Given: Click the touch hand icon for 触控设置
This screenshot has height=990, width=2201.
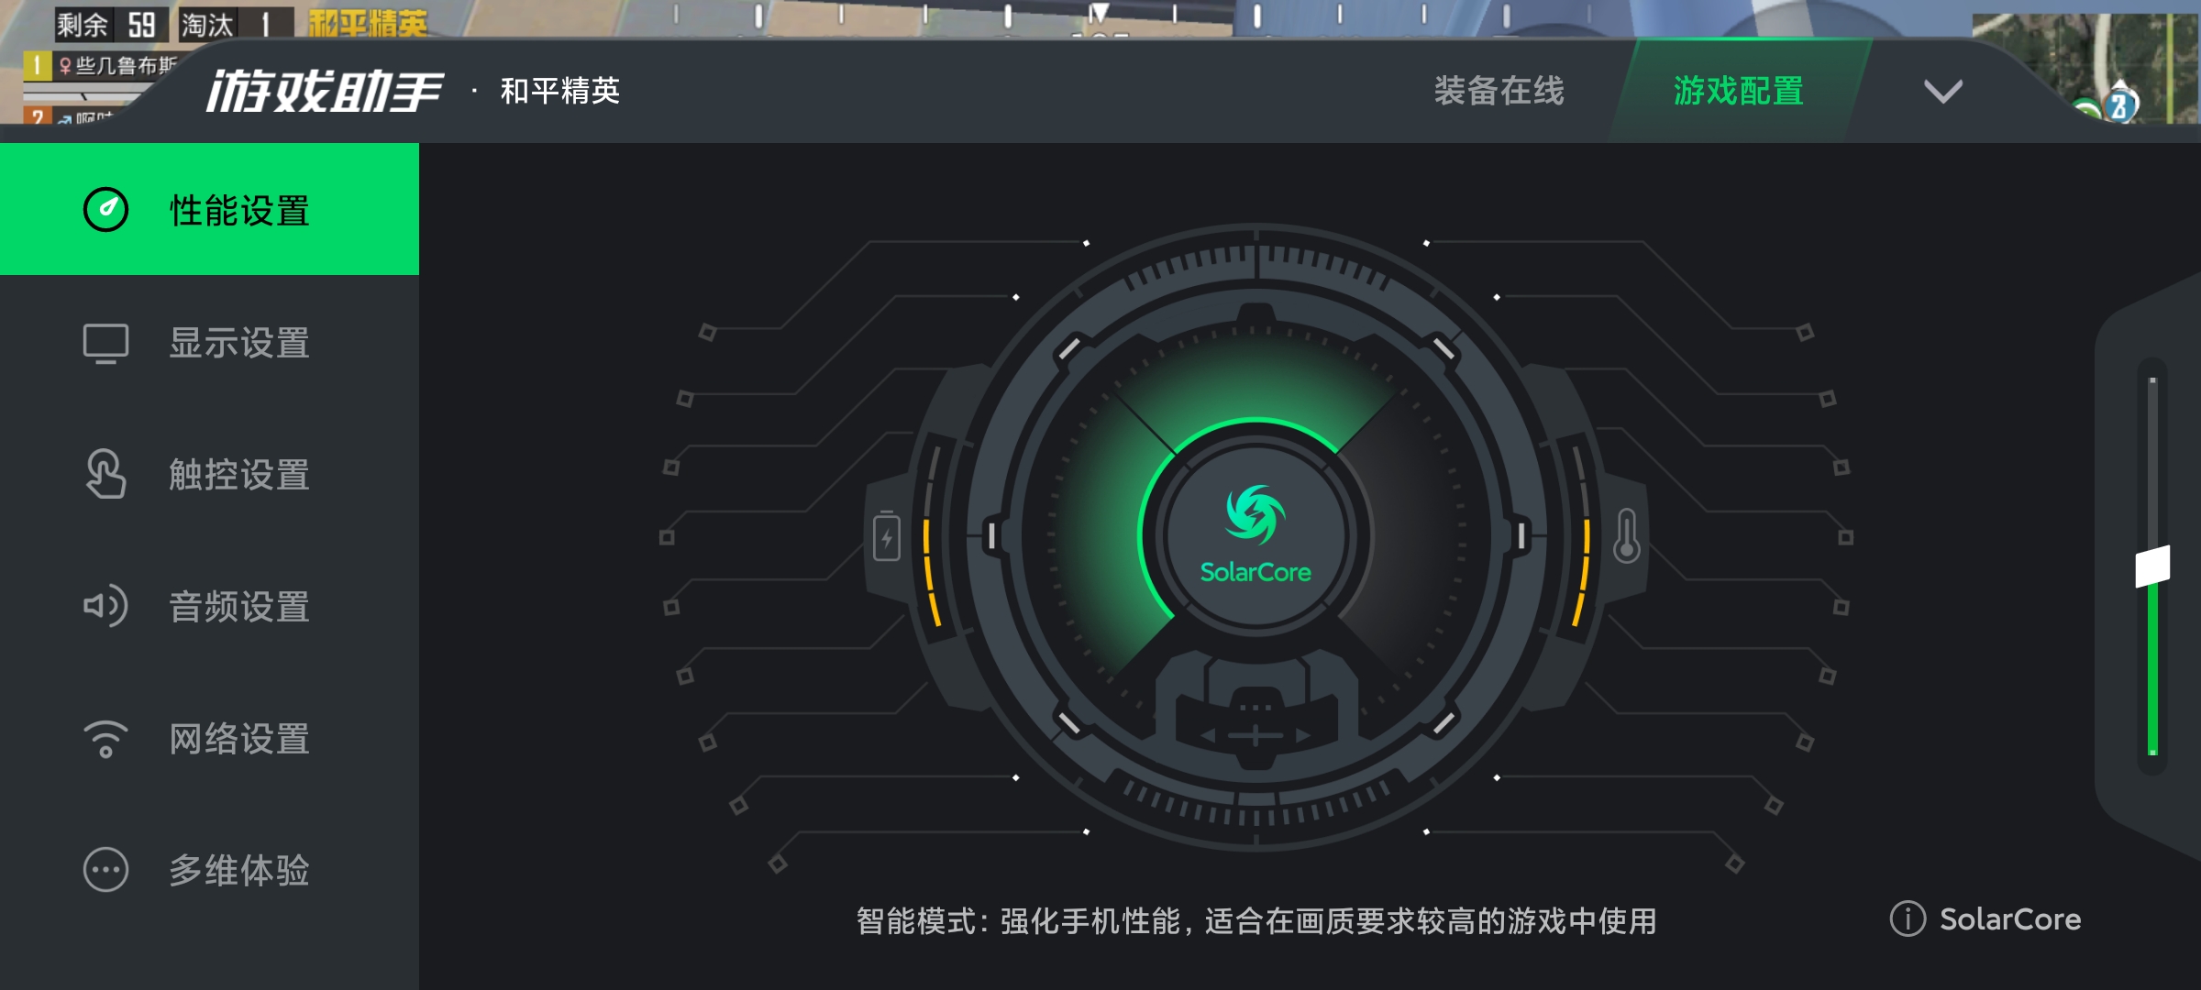Looking at the screenshot, I should click(x=105, y=474).
